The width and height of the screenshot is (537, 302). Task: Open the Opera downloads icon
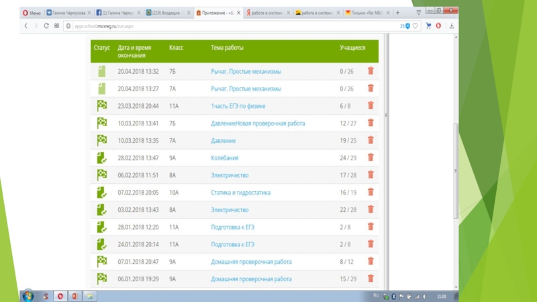tap(451, 26)
